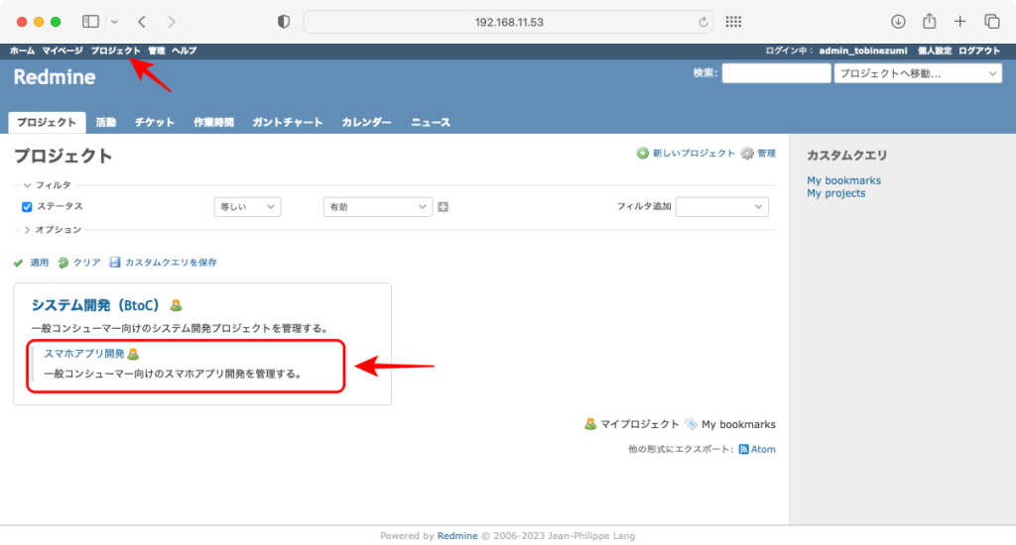Switch to the ニュース tab
Screen dimensions: 1016x545
click(x=431, y=122)
